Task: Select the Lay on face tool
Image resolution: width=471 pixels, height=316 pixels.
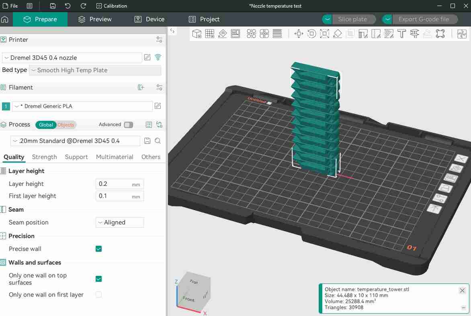Action: [338, 34]
